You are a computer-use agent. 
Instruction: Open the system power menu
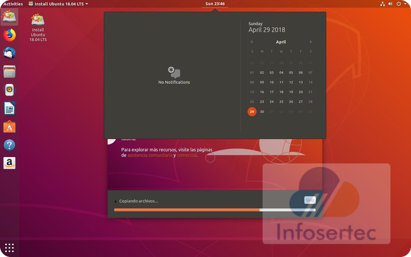(x=400, y=4)
